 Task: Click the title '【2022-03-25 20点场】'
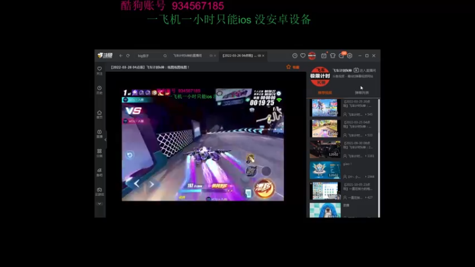(x=357, y=103)
